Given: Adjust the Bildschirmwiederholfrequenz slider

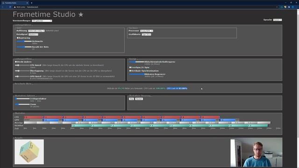Looking at the screenshot, I should [x=136, y=62].
